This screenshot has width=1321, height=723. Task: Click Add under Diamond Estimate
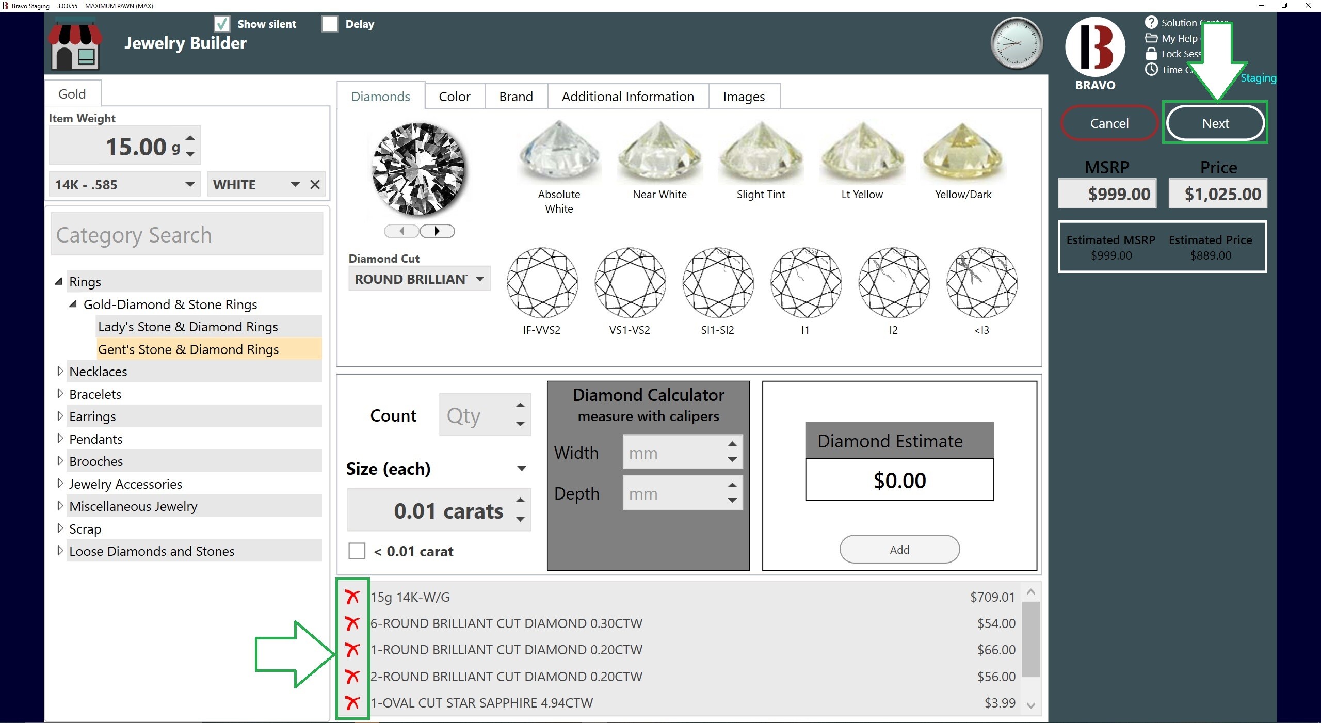click(899, 550)
